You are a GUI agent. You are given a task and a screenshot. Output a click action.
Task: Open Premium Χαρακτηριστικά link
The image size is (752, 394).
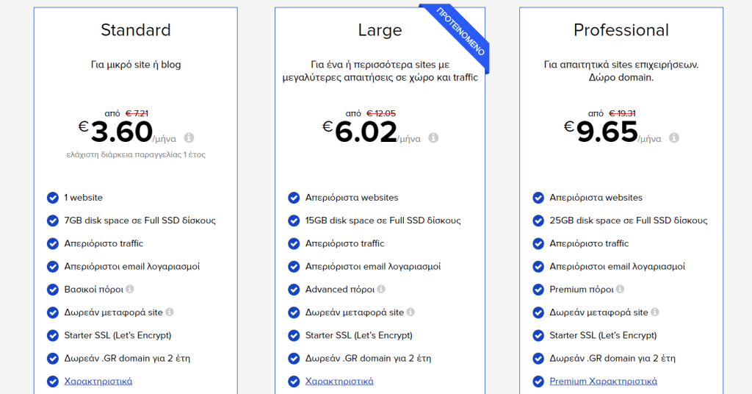(x=603, y=382)
